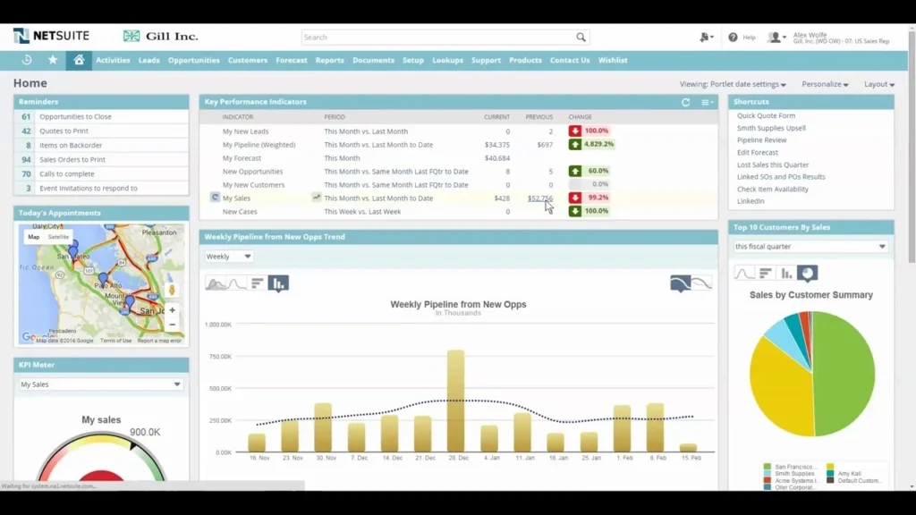Open the Reports menu
This screenshot has width=916, height=515.
(329, 60)
